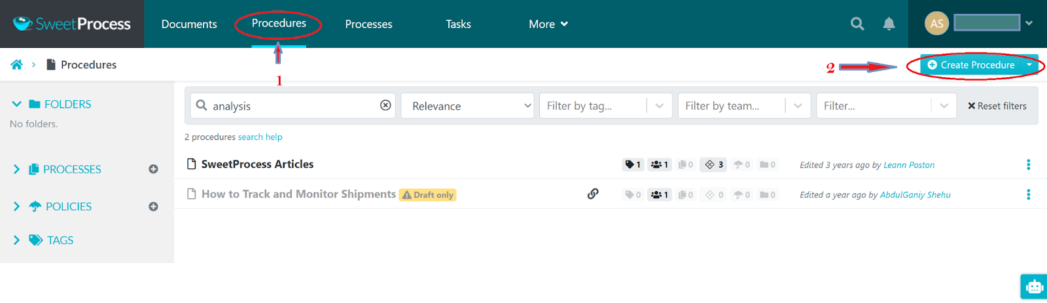Click team count badge on Shipments row

click(660, 194)
